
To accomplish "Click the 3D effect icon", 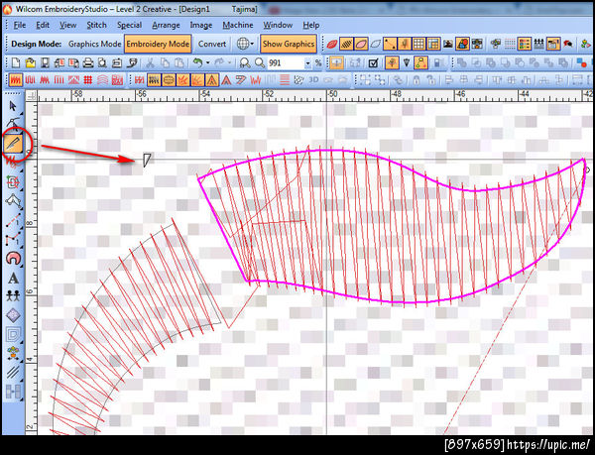I will click(313, 80).
